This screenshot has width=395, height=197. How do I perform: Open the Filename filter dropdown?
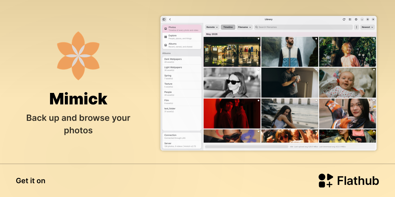point(245,27)
